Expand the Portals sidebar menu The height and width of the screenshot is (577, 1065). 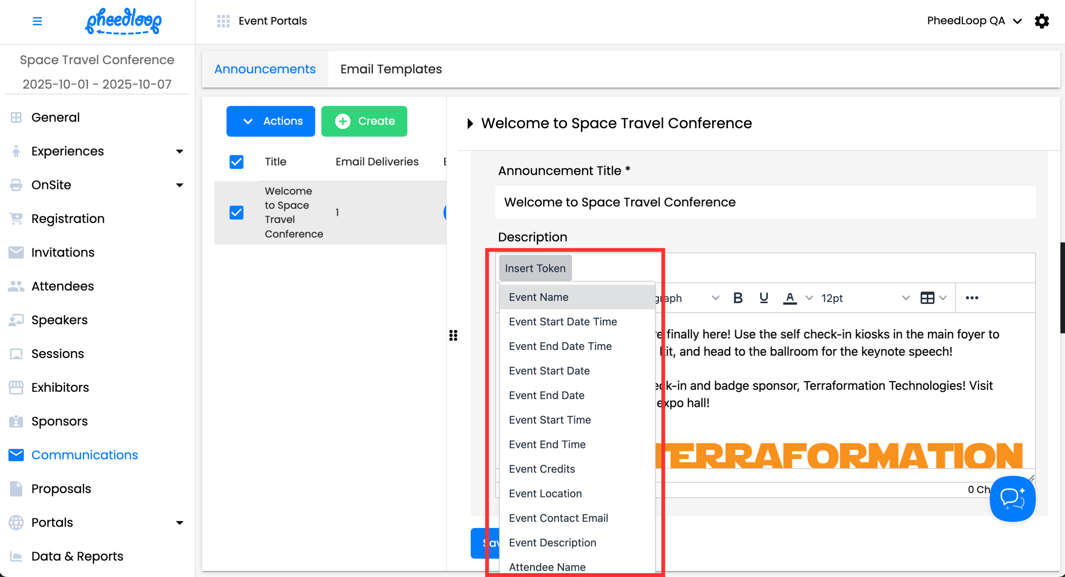point(179,522)
